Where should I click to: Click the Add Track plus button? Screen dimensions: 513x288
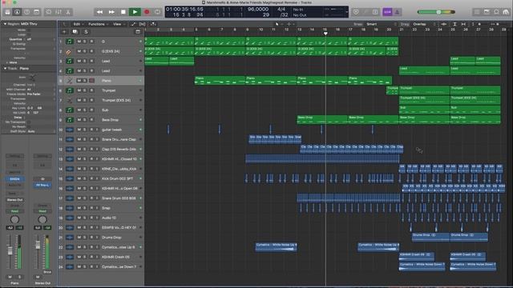[x=64, y=32]
